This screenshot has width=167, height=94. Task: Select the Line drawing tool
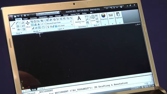13,26
